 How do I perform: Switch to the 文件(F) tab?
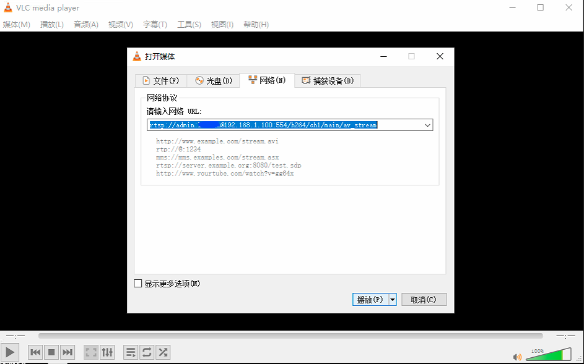(x=160, y=81)
